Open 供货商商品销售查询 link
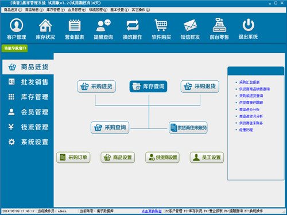The image size is (287, 215). point(254,89)
